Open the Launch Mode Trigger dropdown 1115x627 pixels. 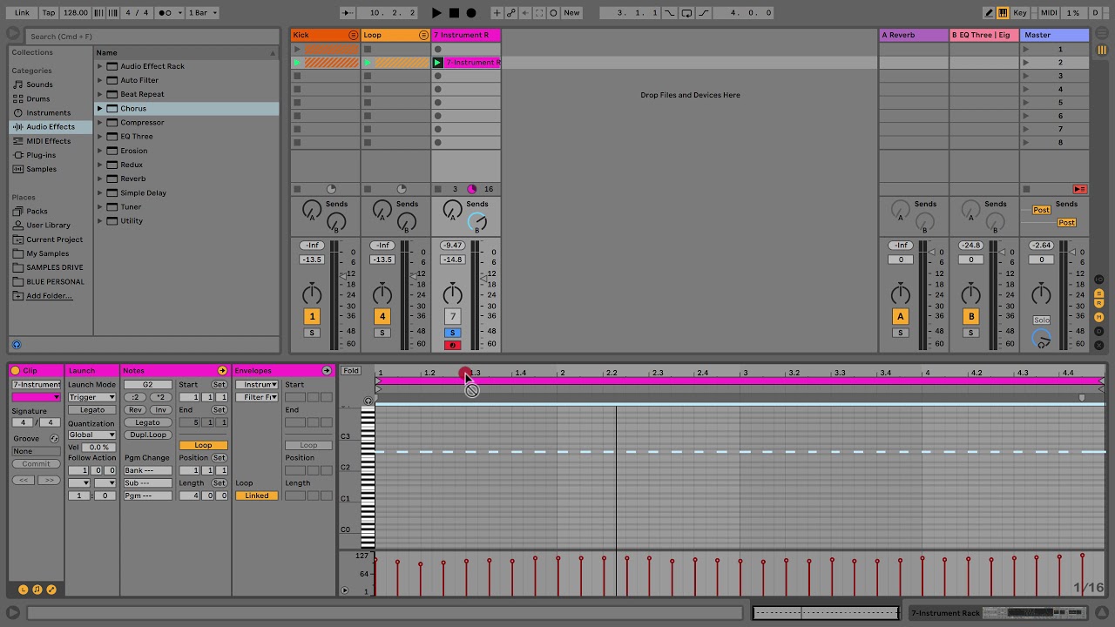[92, 397]
